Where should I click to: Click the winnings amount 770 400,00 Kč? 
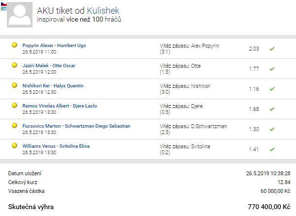coord(269,207)
